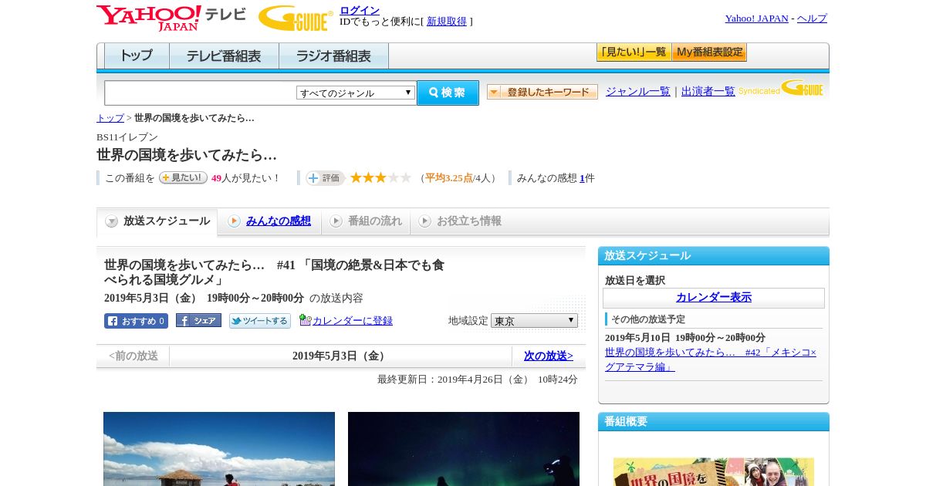Click the カレンダー表示 link
Viewport: 926px width, 486px height.
tap(714, 298)
